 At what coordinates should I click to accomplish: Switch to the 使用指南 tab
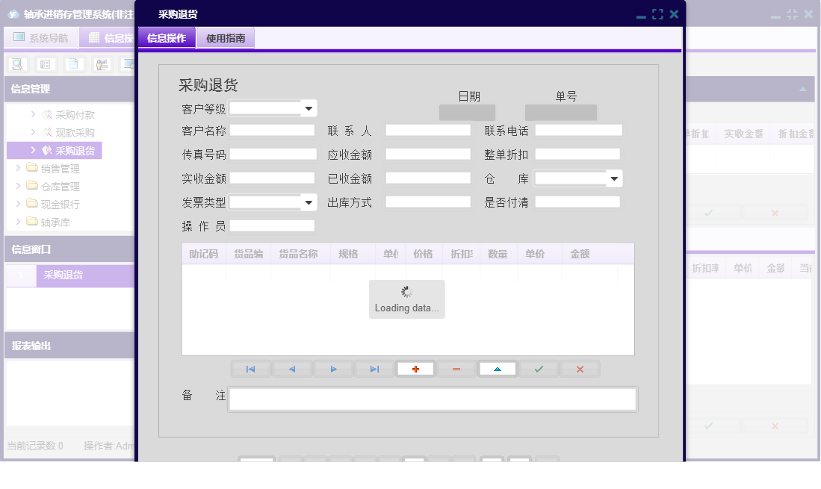(x=225, y=37)
